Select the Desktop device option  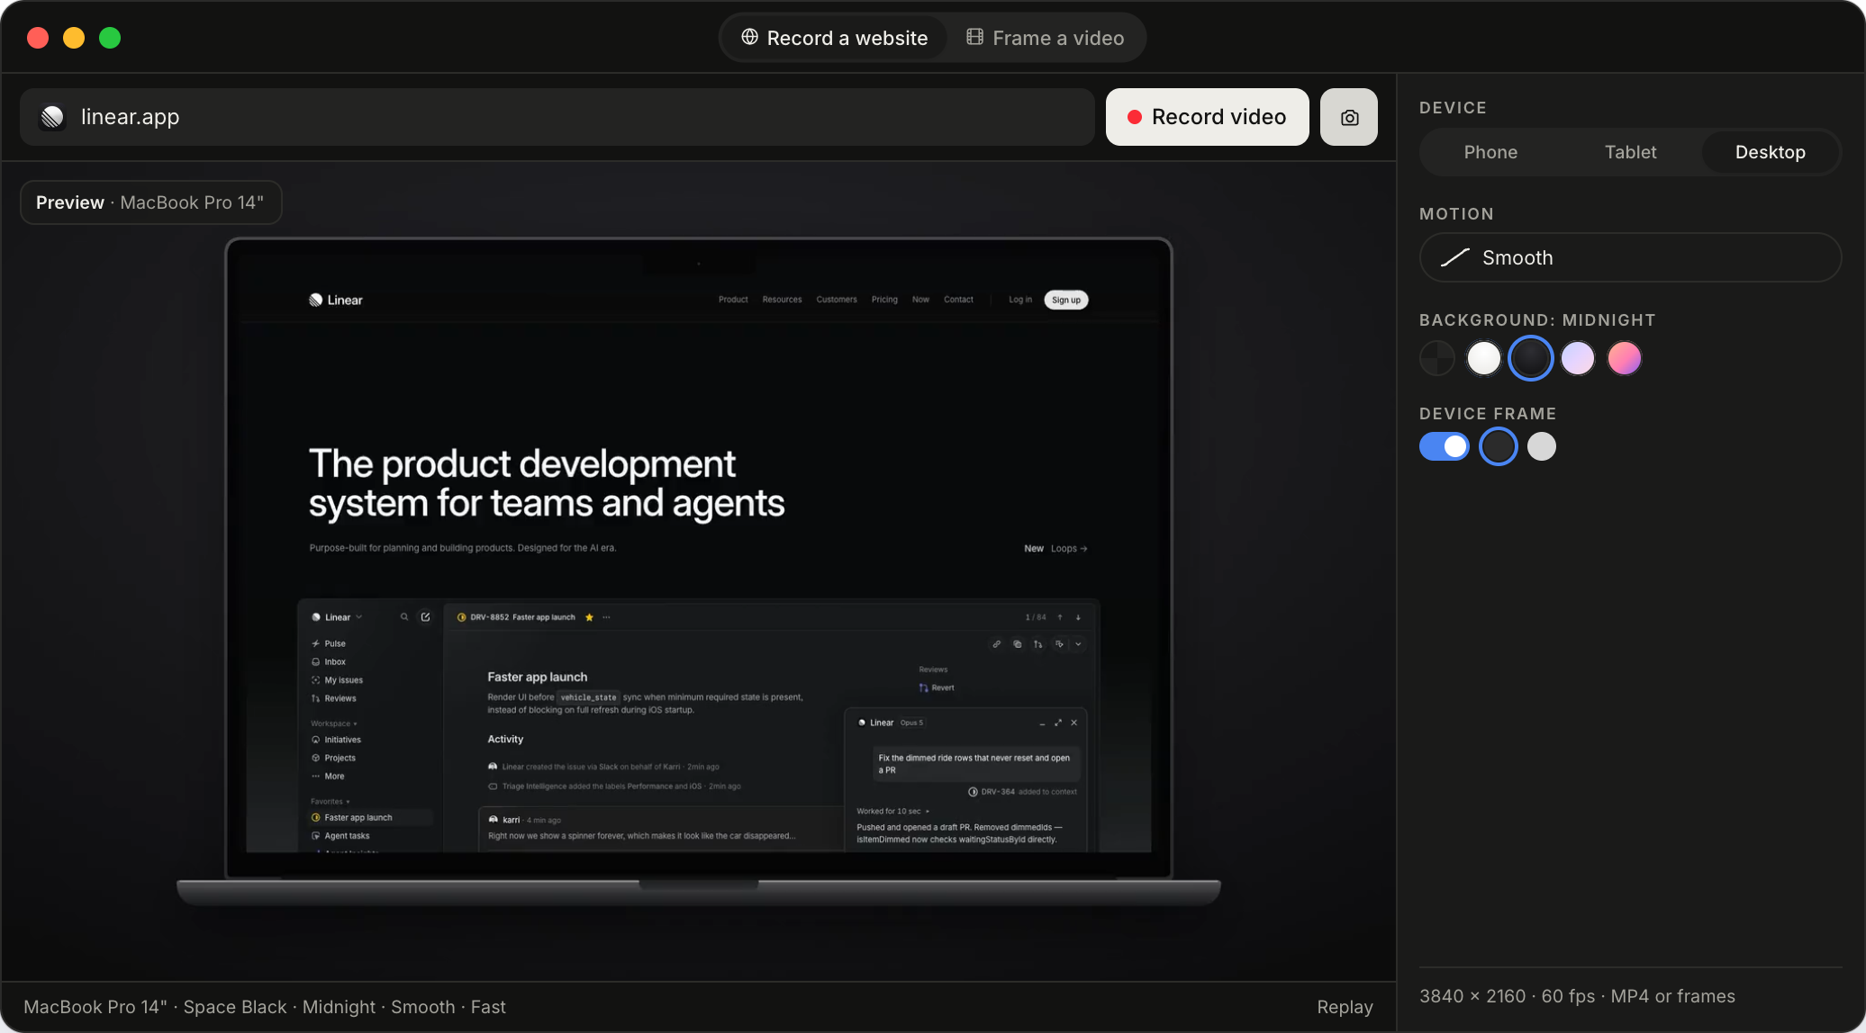point(1770,152)
